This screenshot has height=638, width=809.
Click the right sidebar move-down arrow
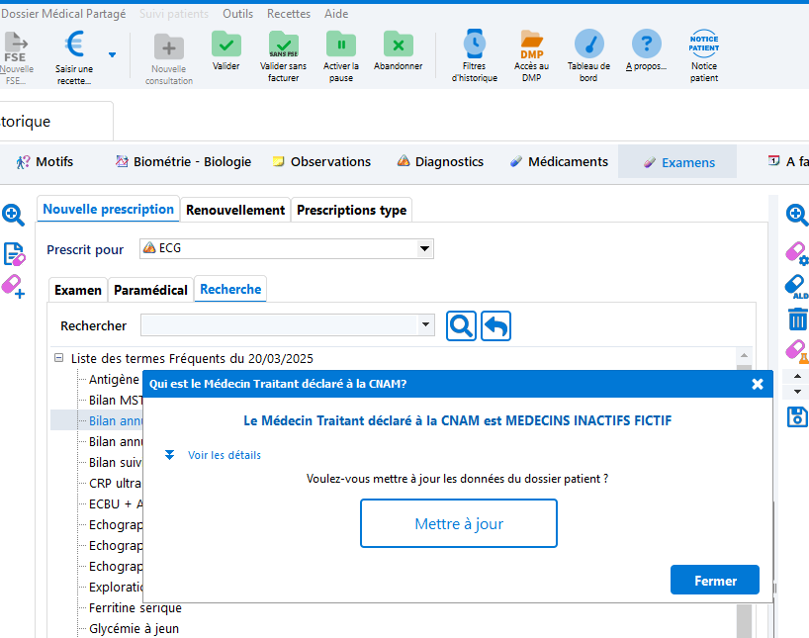tap(797, 392)
